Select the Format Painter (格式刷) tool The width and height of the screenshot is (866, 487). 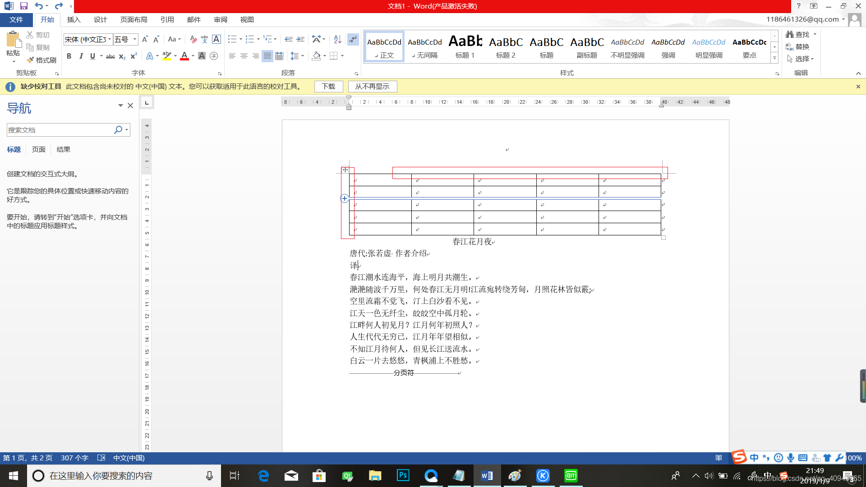point(41,60)
